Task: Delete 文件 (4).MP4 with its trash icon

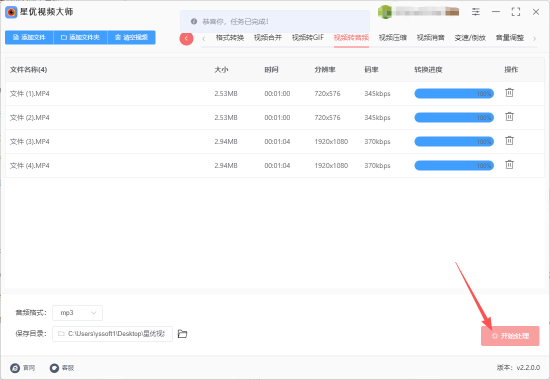Action: (x=509, y=164)
